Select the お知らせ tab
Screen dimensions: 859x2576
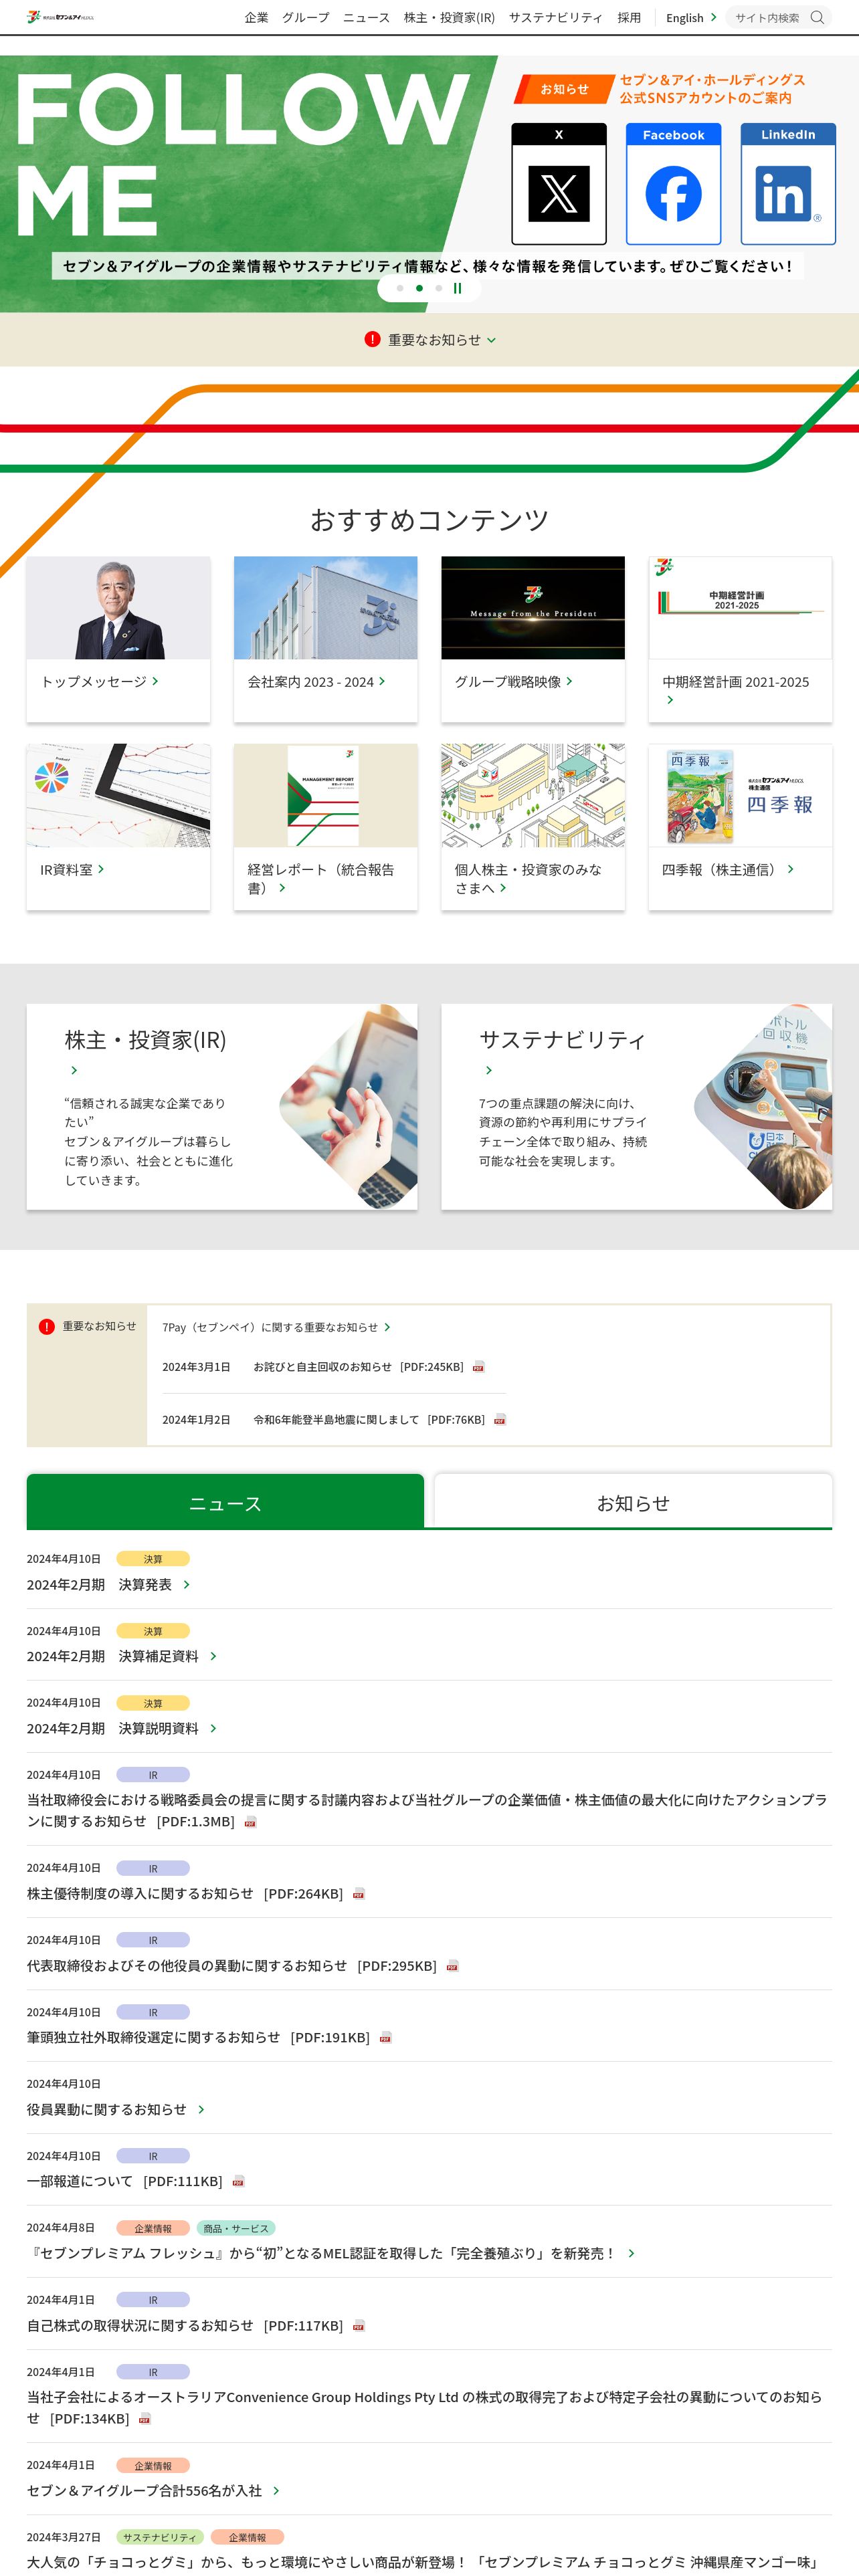click(x=633, y=1502)
